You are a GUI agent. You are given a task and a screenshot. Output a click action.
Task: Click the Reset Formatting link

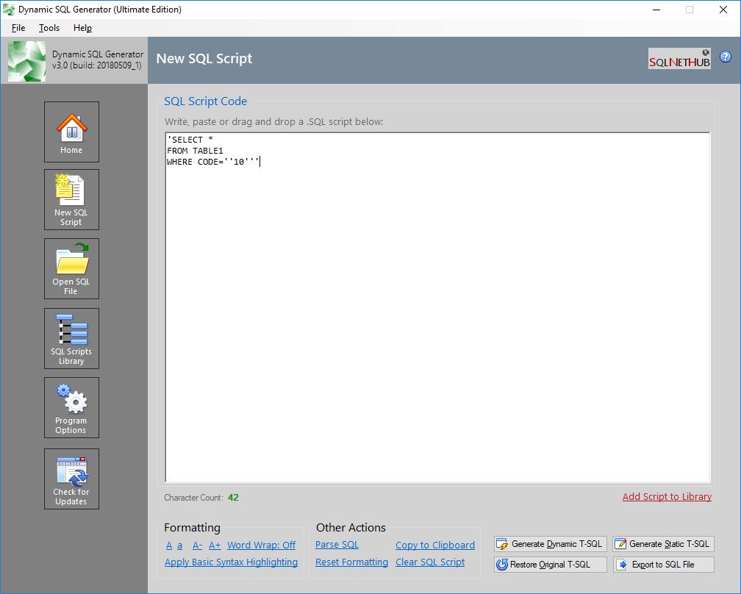[x=351, y=562]
